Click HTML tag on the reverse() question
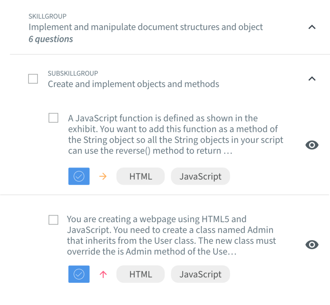This screenshot has width=330, height=305. [x=141, y=176]
